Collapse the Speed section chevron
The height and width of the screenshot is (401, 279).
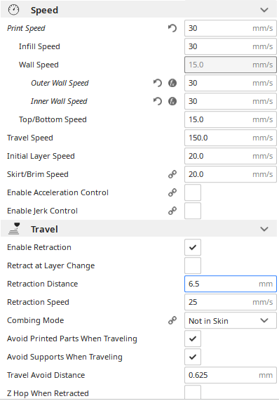pyautogui.click(x=264, y=10)
